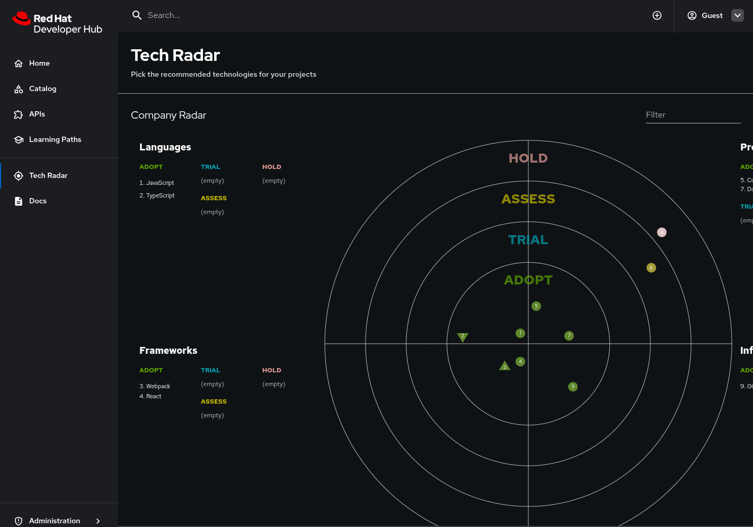Select radar blip number 5
The height and width of the screenshot is (527, 753).
pos(536,306)
